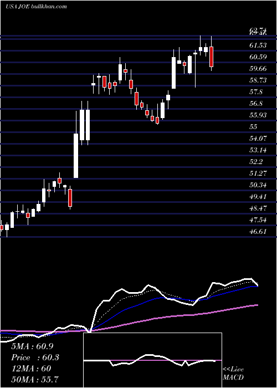
Task: Click the 54.07 price axis label
Action: pyautogui.click(x=258, y=139)
